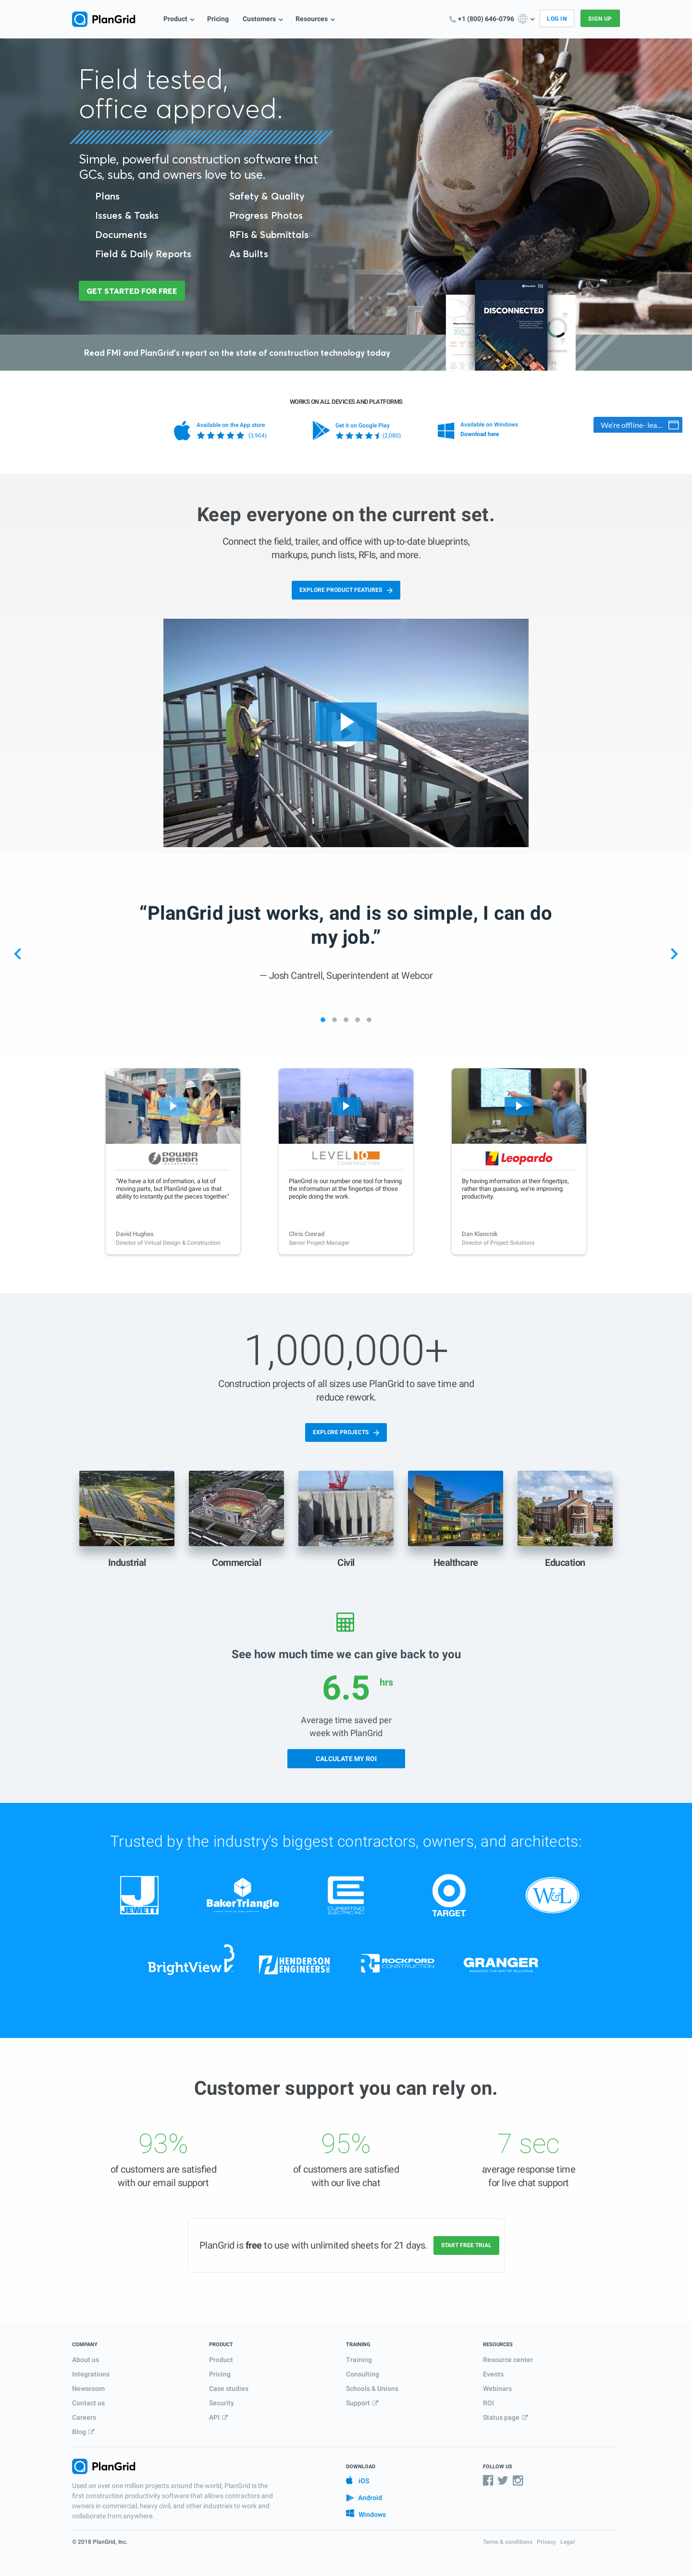Open the Twitter icon in footer
This screenshot has width=692, height=2576.
coord(503,2480)
